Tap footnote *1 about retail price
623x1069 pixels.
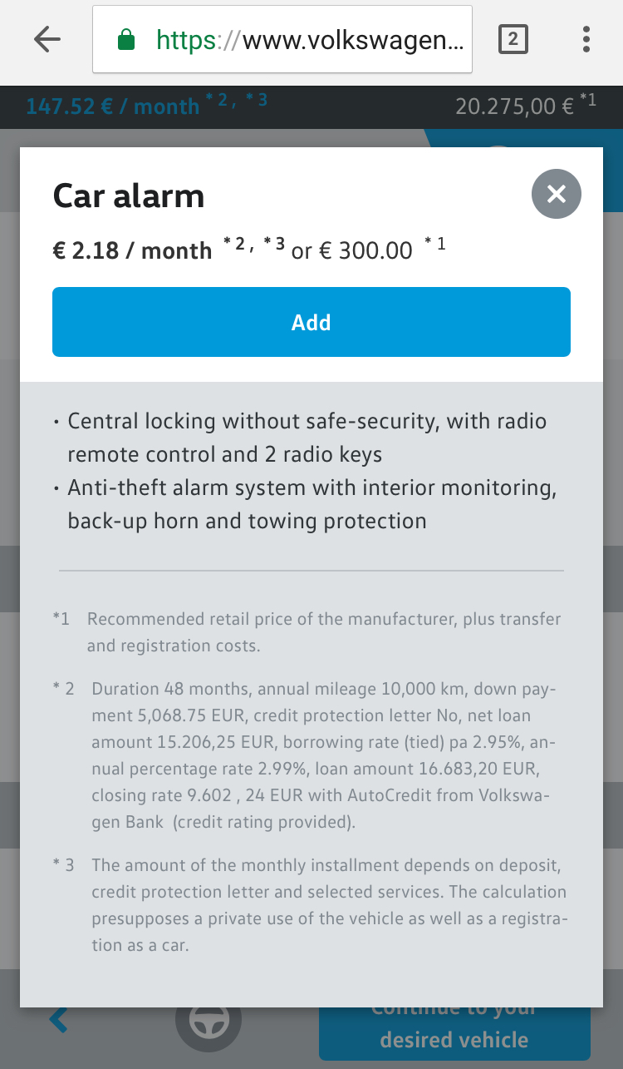click(x=307, y=632)
